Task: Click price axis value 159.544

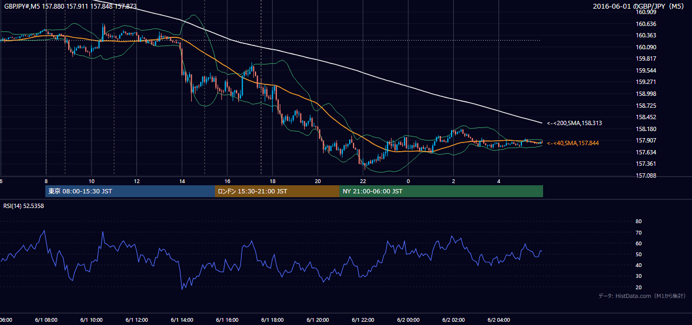Action: tap(647, 70)
